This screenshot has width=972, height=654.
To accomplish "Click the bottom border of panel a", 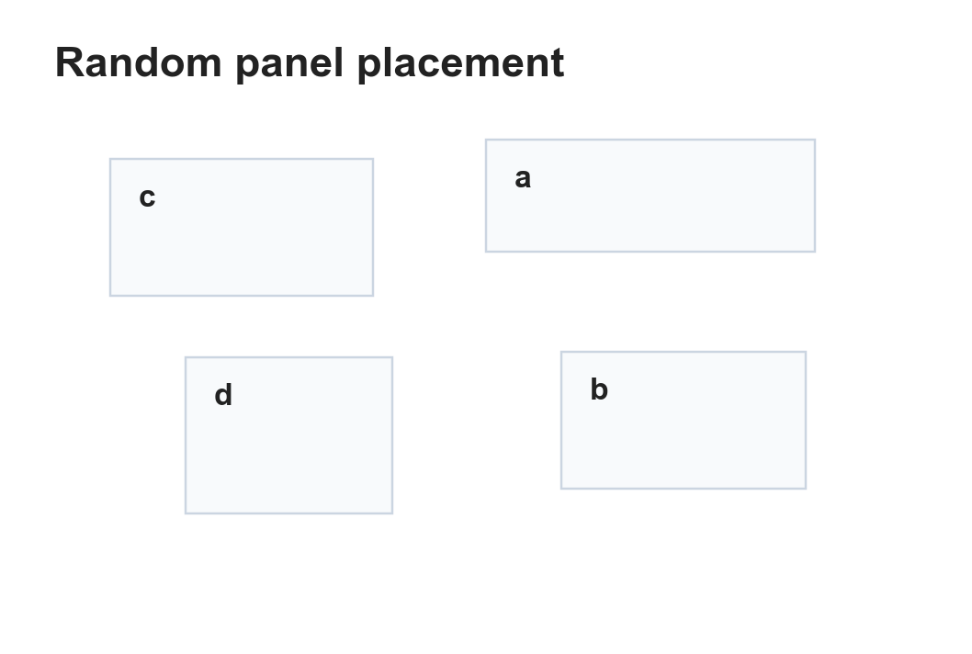I will click(x=650, y=252).
